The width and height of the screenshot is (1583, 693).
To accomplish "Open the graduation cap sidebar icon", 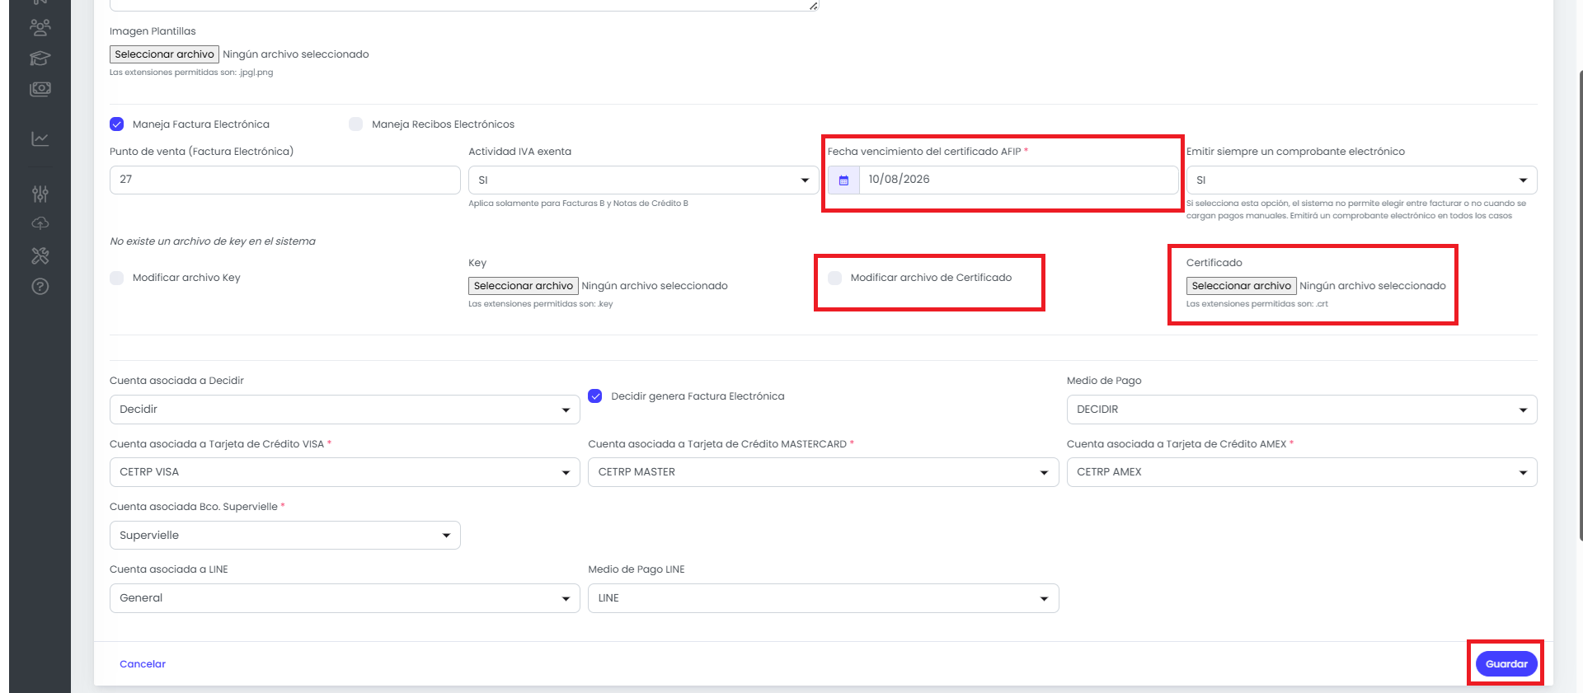I will point(40,59).
